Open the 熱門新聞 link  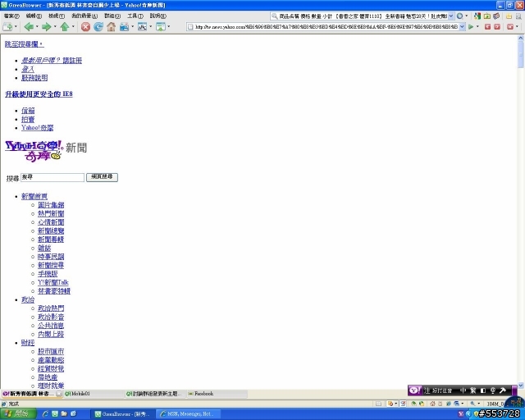coord(51,213)
